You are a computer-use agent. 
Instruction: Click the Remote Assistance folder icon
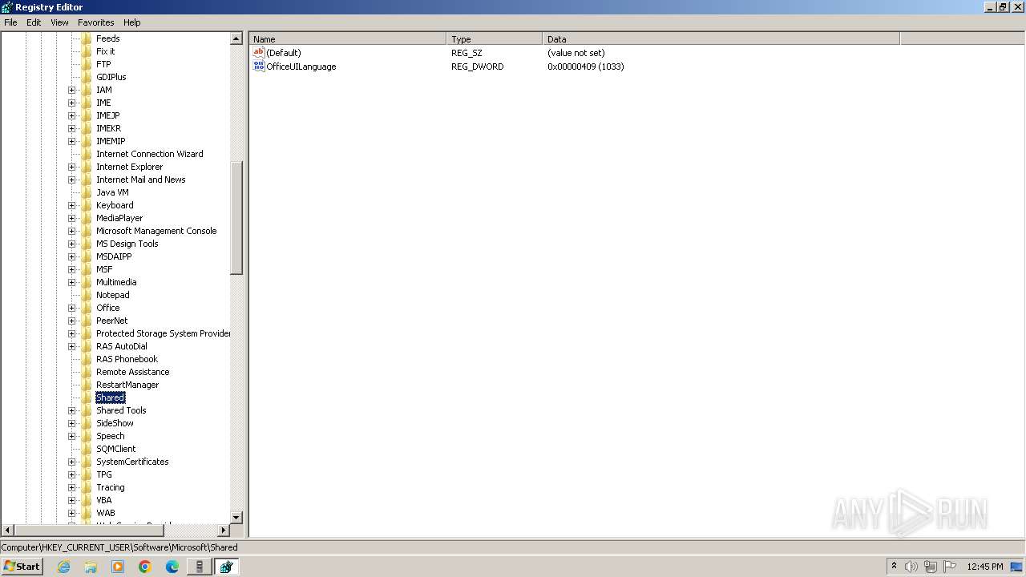tap(87, 372)
